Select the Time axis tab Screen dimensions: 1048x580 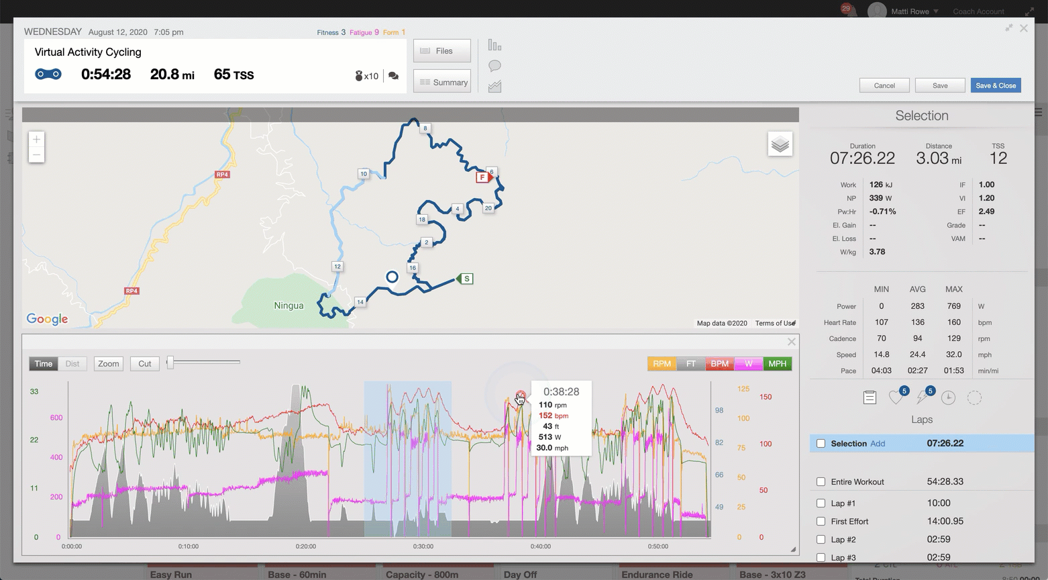pyautogui.click(x=44, y=364)
